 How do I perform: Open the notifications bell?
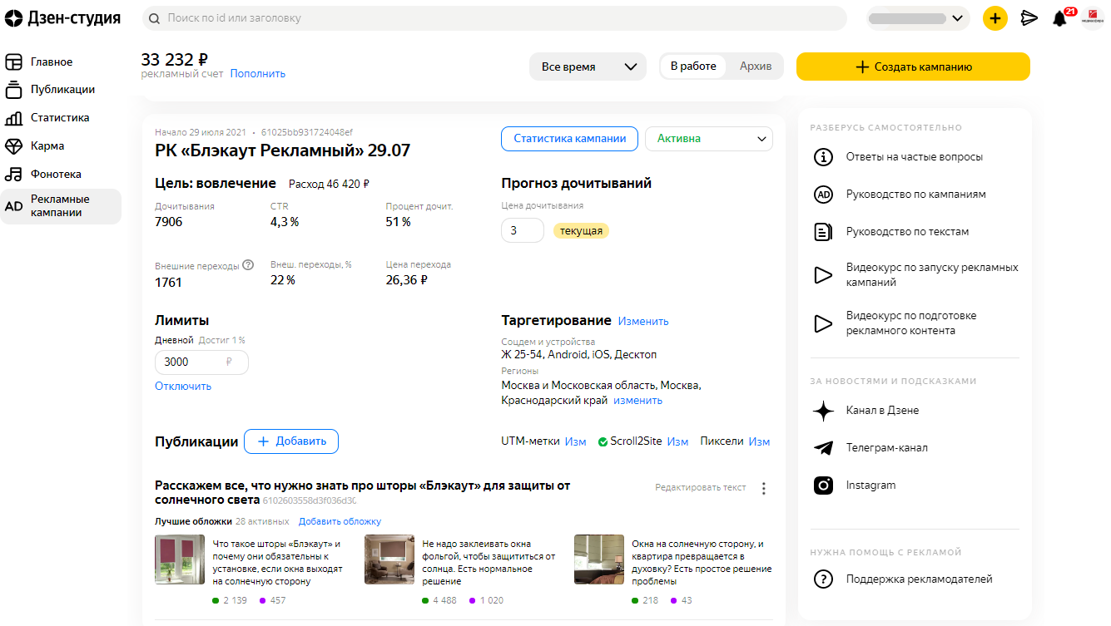[x=1059, y=19]
